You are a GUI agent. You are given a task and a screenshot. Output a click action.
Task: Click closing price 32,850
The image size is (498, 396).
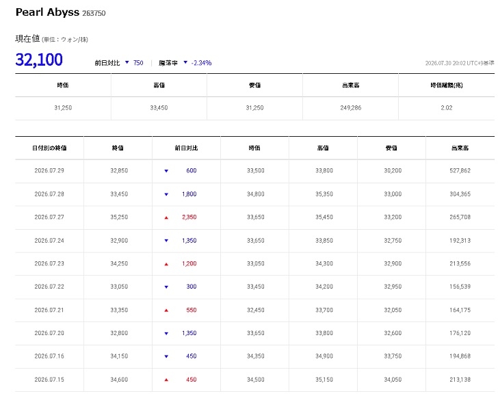[119, 171]
